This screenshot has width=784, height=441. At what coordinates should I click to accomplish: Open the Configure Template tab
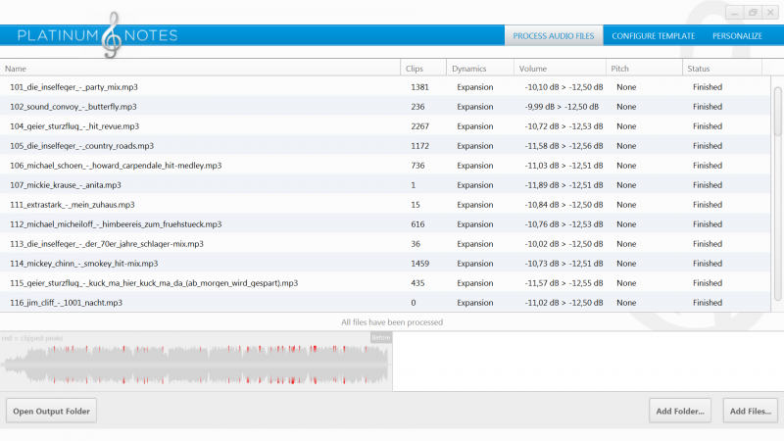[x=653, y=36]
